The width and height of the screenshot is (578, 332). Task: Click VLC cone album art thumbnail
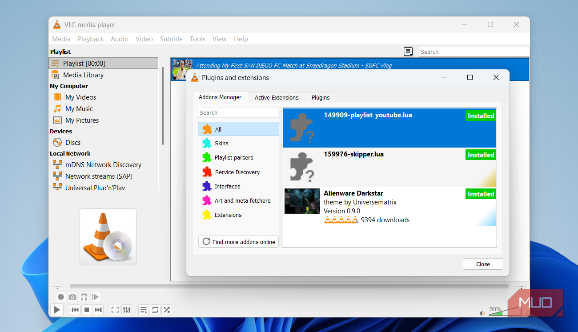[x=108, y=237]
